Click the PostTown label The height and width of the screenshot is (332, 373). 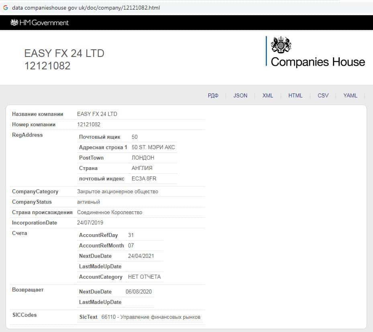click(91, 158)
